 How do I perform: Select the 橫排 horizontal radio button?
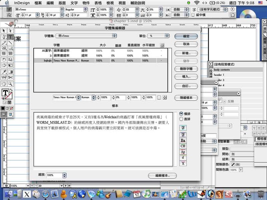(181, 114)
